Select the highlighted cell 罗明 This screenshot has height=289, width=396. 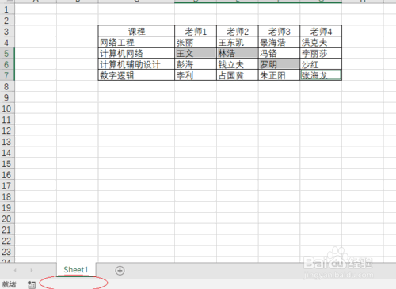[279, 64]
